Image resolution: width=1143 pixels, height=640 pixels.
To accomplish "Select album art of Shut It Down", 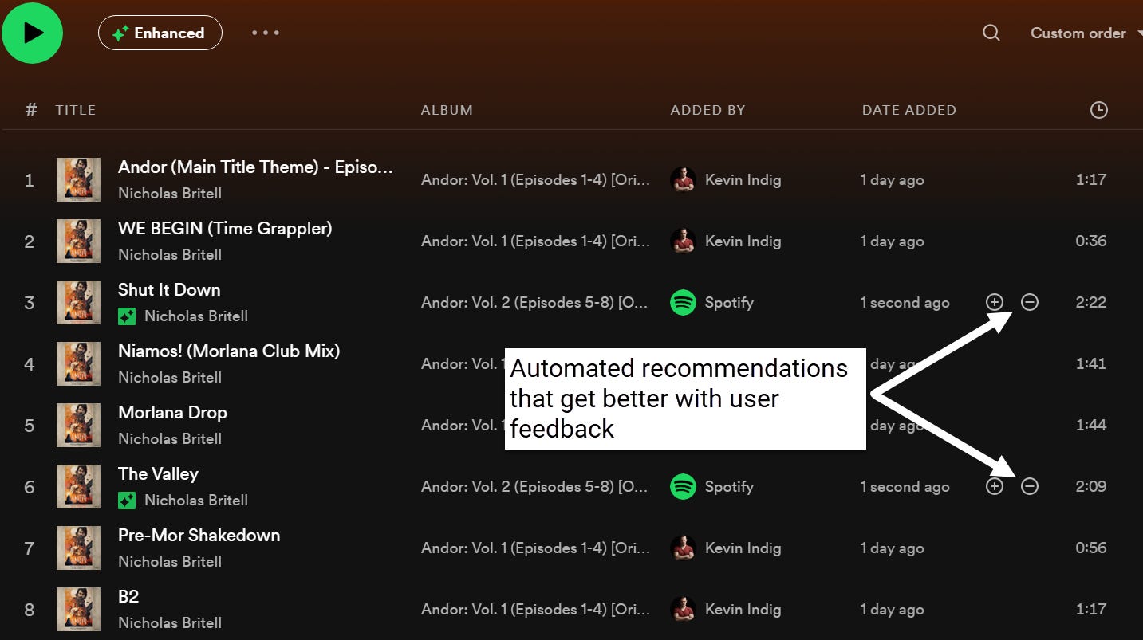I will (x=78, y=302).
